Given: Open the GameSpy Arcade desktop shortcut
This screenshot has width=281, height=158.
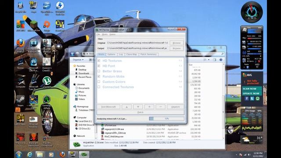Looking at the screenshot, I should (47, 102).
